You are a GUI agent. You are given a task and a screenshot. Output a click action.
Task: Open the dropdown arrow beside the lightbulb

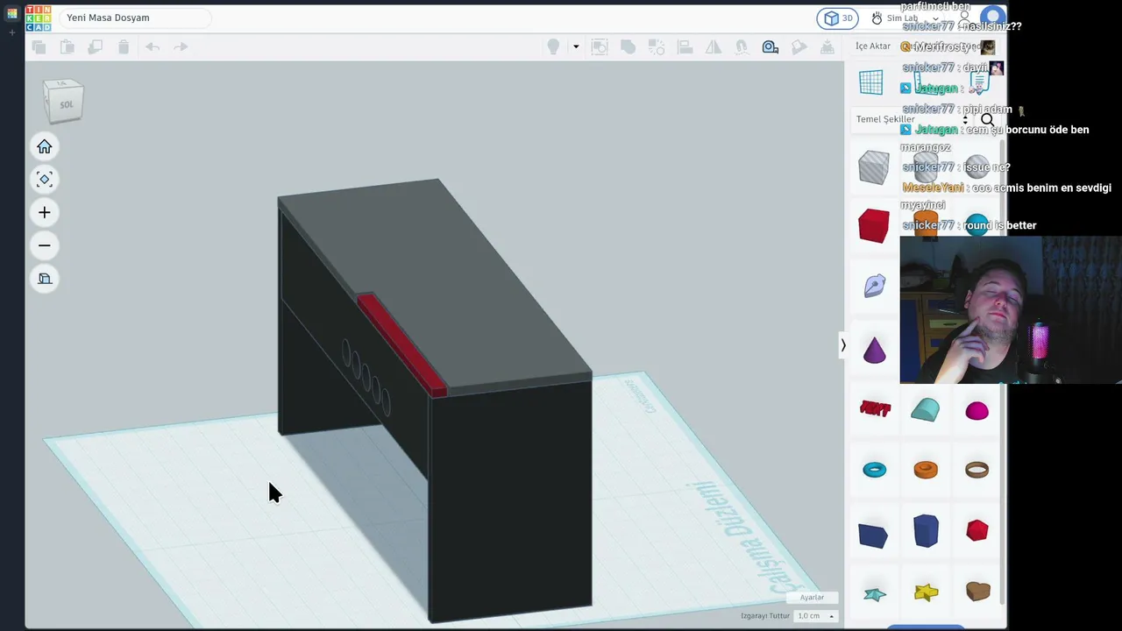576,47
